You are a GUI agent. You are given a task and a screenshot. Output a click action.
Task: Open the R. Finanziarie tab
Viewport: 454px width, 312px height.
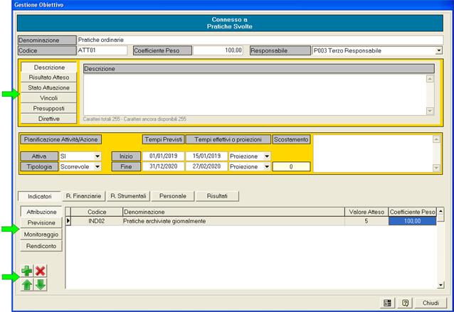[x=84, y=195]
